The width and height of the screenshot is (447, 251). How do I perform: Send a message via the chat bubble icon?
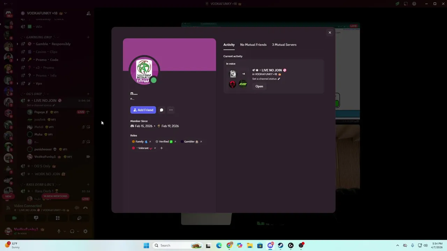[161, 110]
